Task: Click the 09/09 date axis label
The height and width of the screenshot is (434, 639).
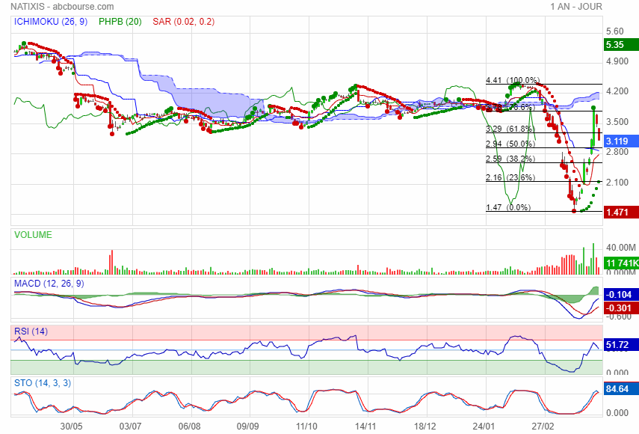Action: pyautogui.click(x=248, y=427)
